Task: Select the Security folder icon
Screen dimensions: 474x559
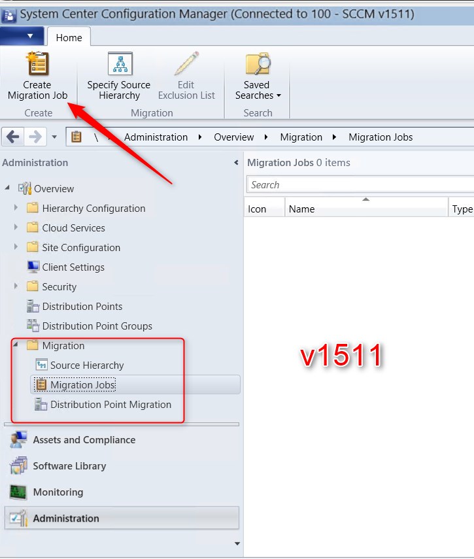Action: point(33,286)
